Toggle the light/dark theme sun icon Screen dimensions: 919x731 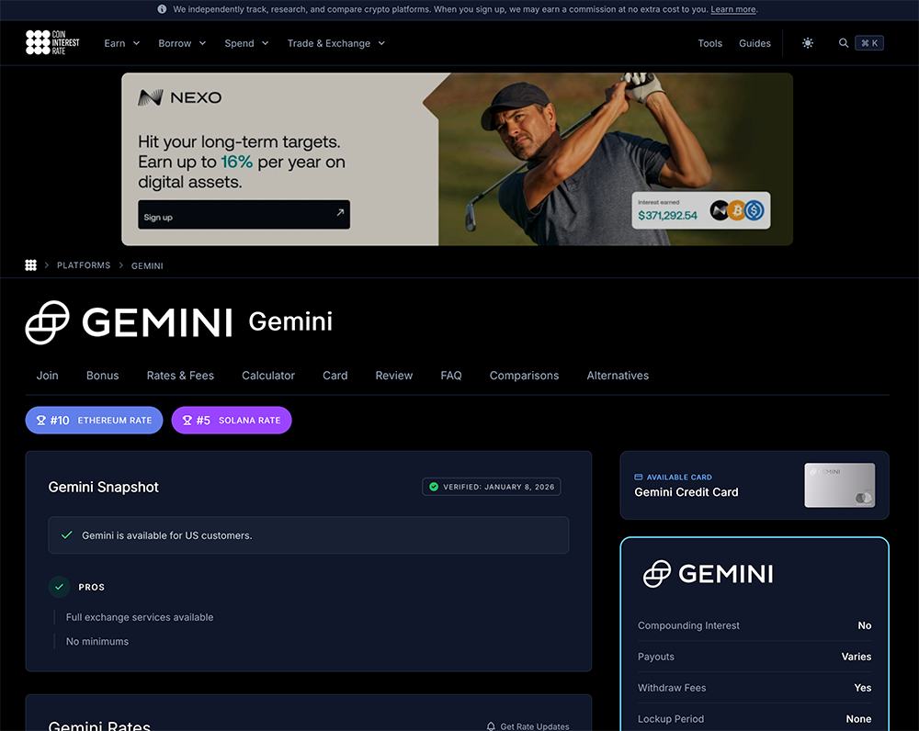pos(808,43)
